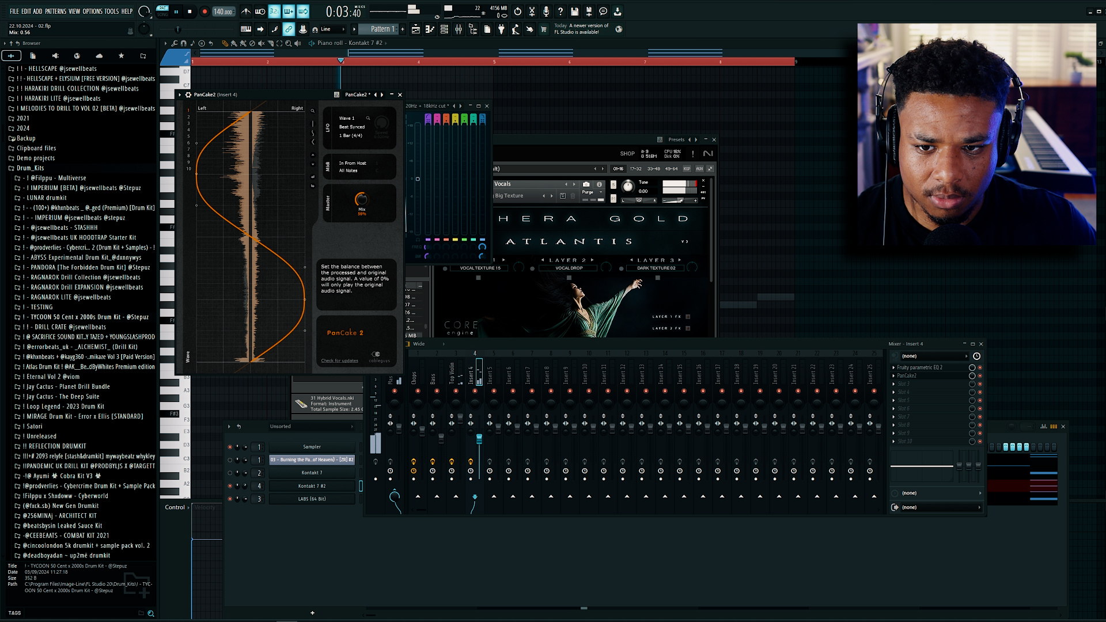Toggle the metronome icon

click(x=246, y=12)
